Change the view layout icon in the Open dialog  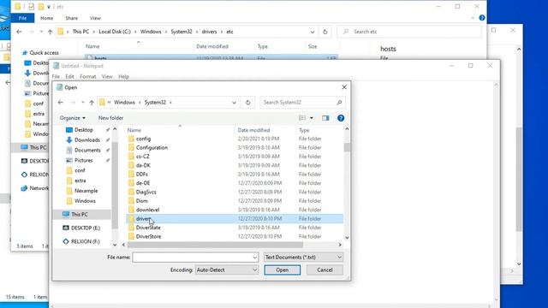(x=302, y=118)
